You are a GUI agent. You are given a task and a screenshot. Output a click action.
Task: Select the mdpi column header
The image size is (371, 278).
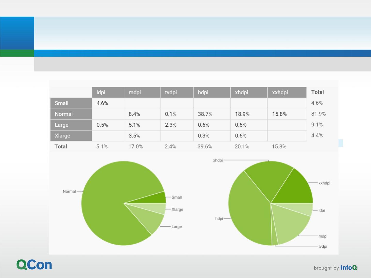[x=142, y=92]
